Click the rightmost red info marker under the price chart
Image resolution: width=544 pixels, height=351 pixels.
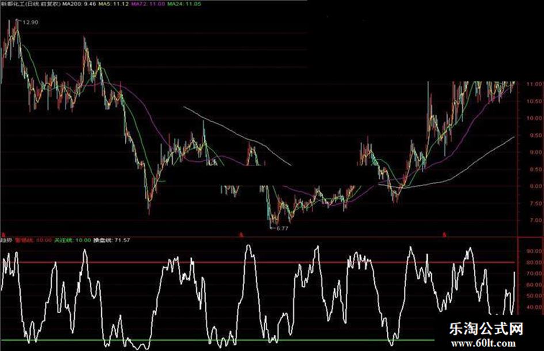[444, 235]
